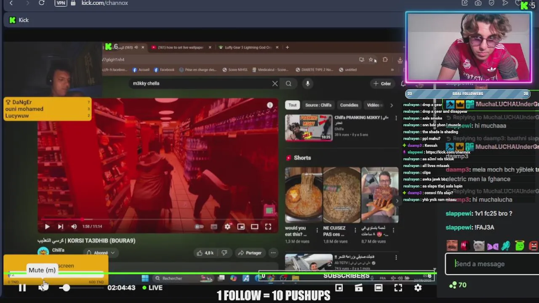The width and height of the screenshot is (539, 303).
Task: Toggle YouTube autoplay switch
Action: click(x=199, y=226)
